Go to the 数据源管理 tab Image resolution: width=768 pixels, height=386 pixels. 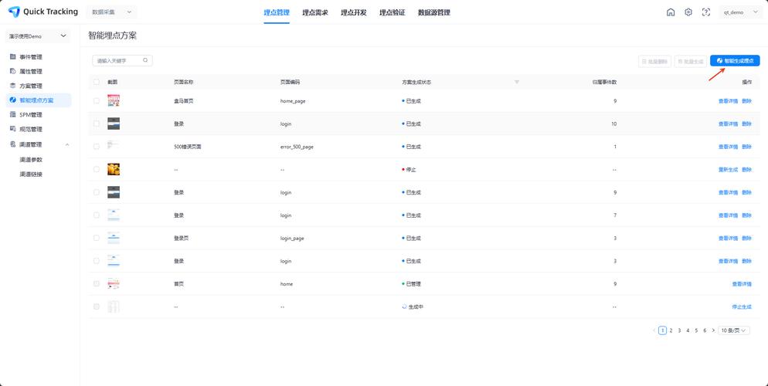(x=433, y=12)
